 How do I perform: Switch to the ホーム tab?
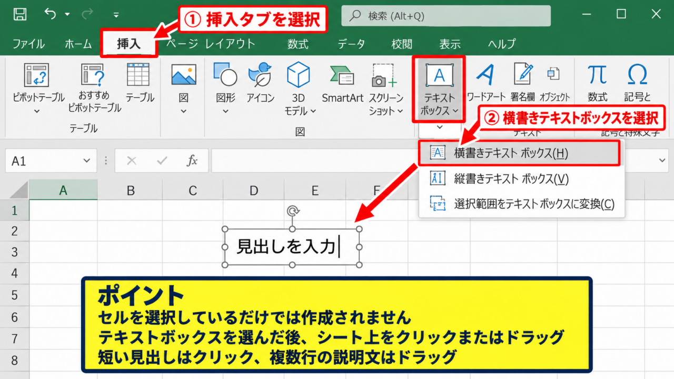pyautogui.click(x=78, y=44)
